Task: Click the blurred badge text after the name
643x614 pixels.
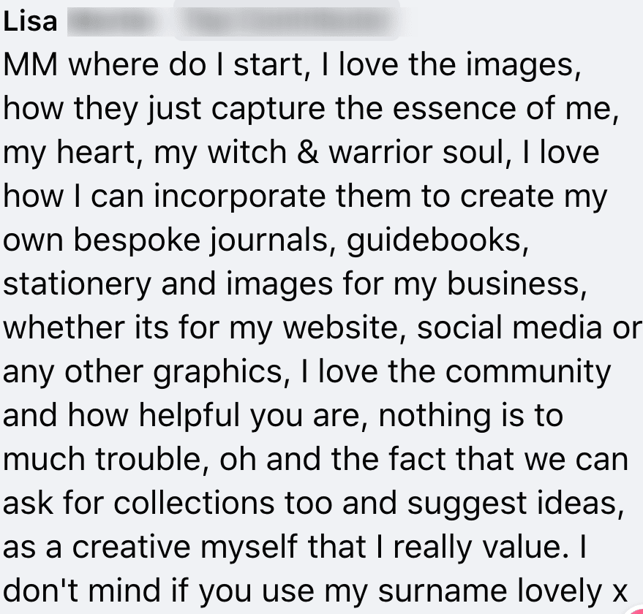Action: tap(289, 22)
